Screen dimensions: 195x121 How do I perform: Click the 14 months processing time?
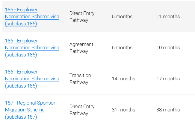coord(123,79)
